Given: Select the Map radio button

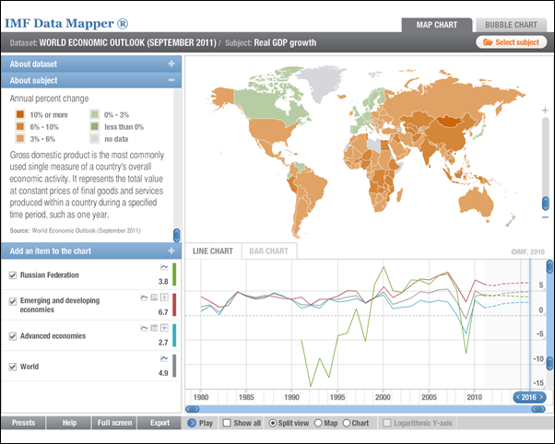Looking at the screenshot, I should pos(317,424).
